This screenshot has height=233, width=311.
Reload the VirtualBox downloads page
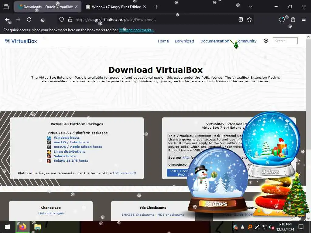(29, 19)
